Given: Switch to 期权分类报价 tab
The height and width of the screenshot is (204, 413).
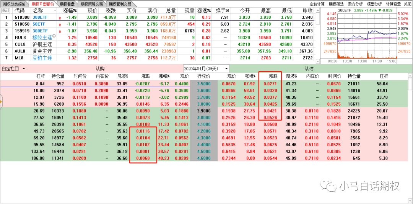Looking at the screenshot, I should tap(14, 4).
